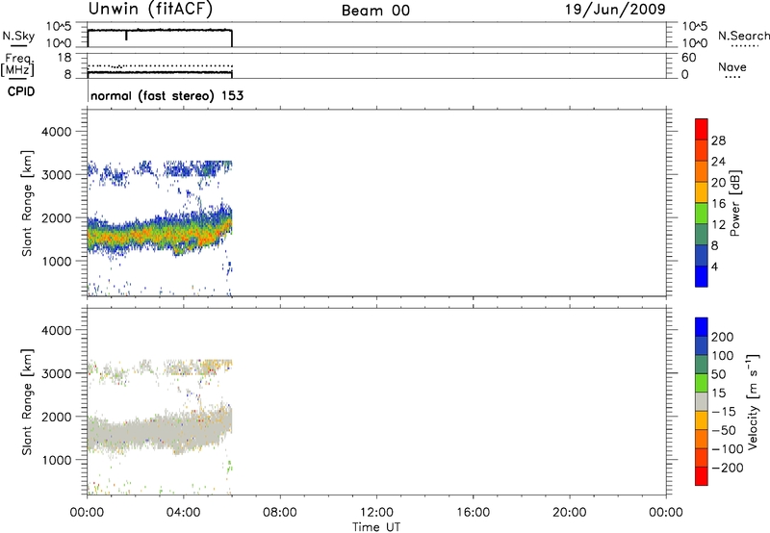770x533 pixels.
Task: Click the 'Nave' legend label
Action: click(x=732, y=67)
